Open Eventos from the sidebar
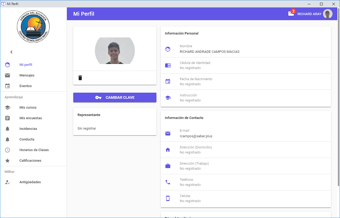This screenshot has height=218, width=340. pyautogui.click(x=26, y=86)
